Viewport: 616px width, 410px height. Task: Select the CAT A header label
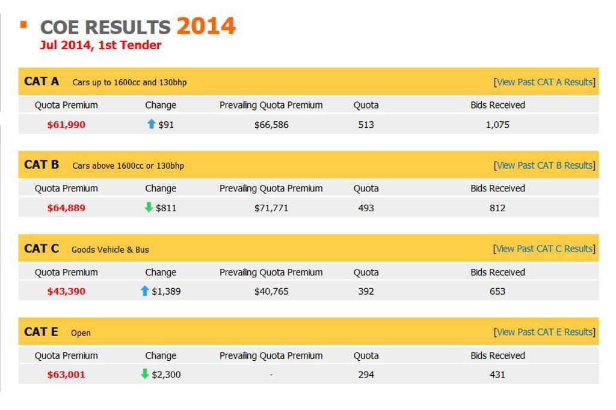[x=42, y=81]
